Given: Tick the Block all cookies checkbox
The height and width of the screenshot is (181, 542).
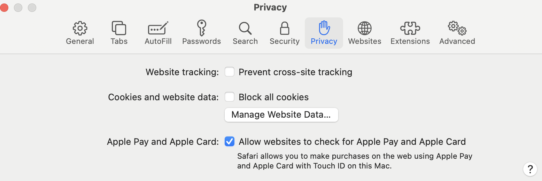Looking at the screenshot, I should pos(230,97).
